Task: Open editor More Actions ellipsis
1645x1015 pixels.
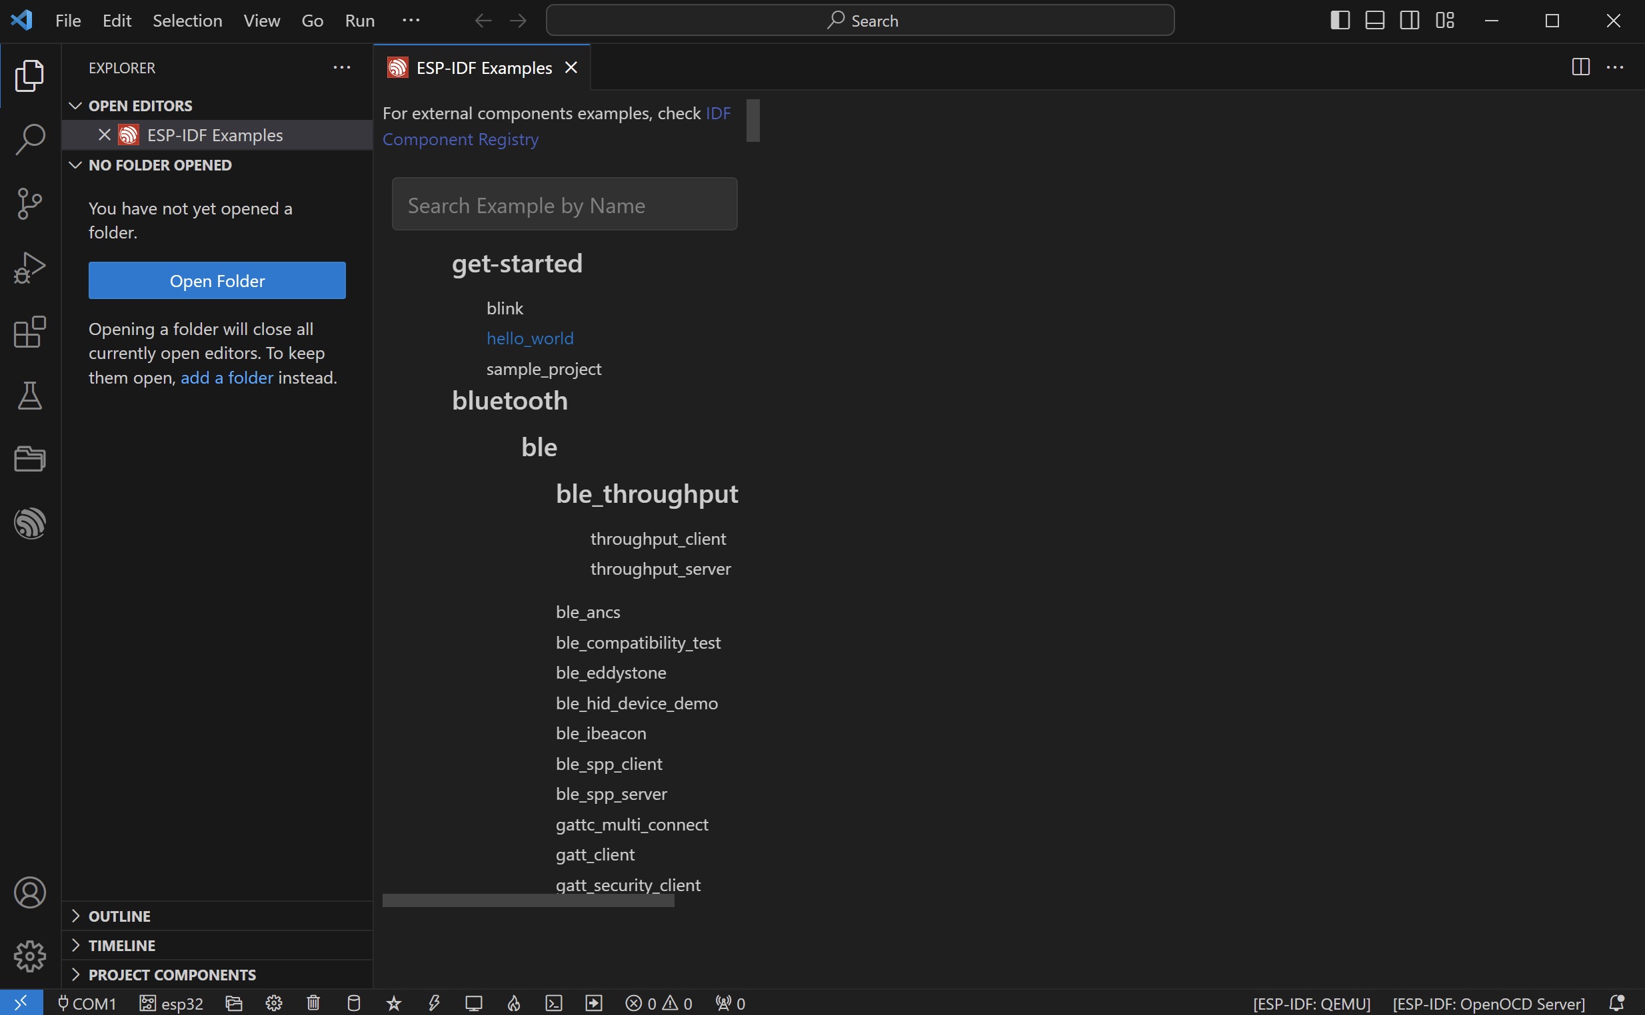Action: click(x=1615, y=67)
